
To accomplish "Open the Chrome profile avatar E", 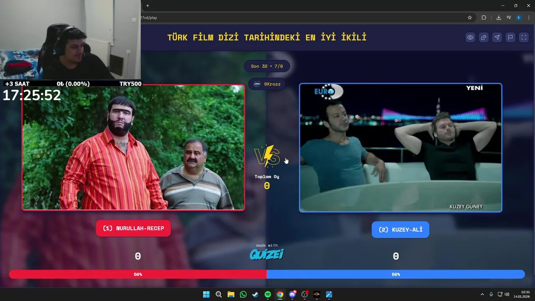I will click(519, 18).
